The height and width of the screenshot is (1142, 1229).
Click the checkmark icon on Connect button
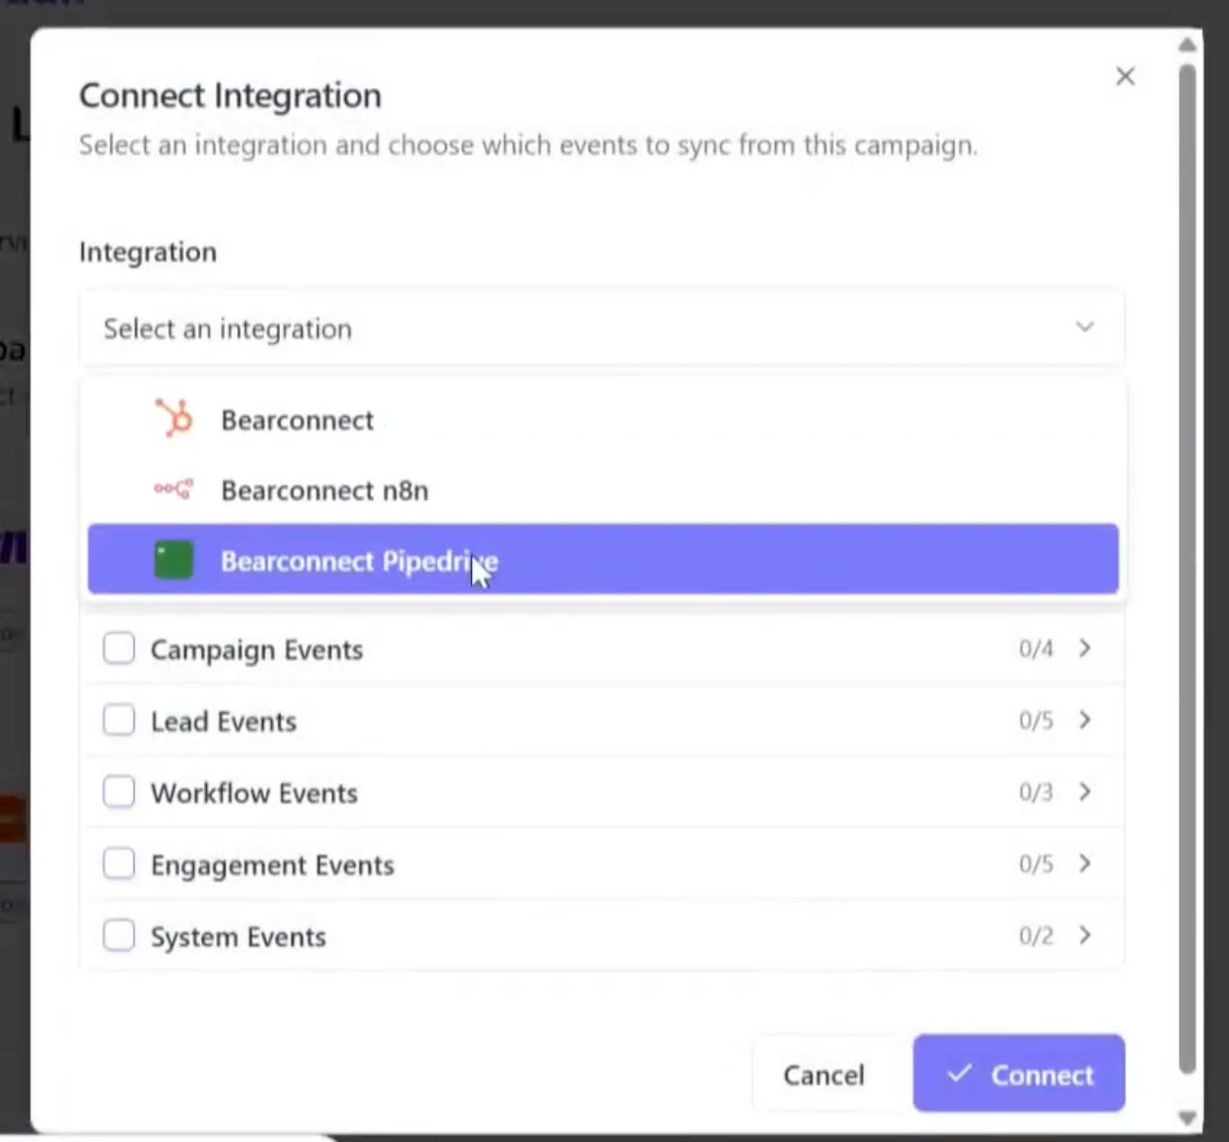point(959,1073)
